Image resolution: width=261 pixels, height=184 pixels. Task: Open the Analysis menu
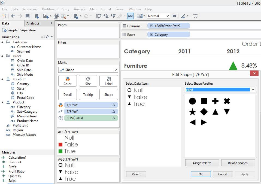[x=80, y=9]
